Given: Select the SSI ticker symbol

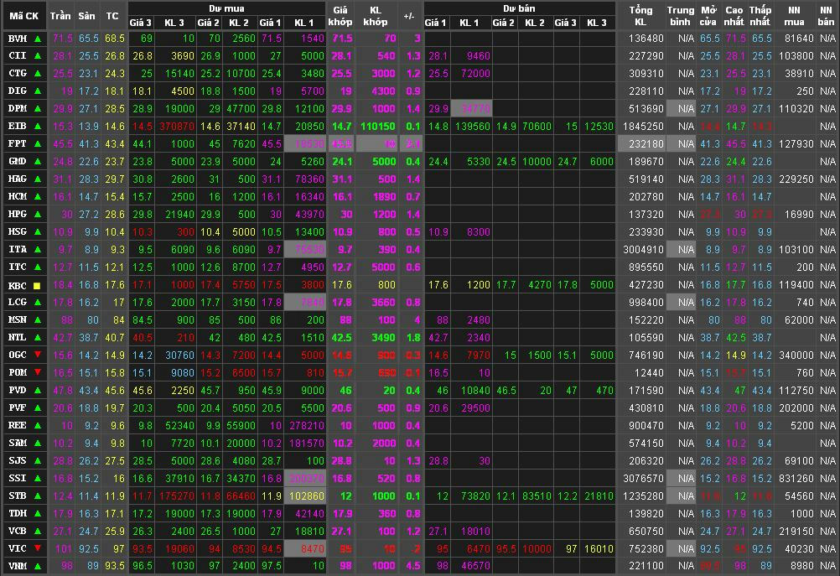Looking at the screenshot, I should click(x=18, y=478).
